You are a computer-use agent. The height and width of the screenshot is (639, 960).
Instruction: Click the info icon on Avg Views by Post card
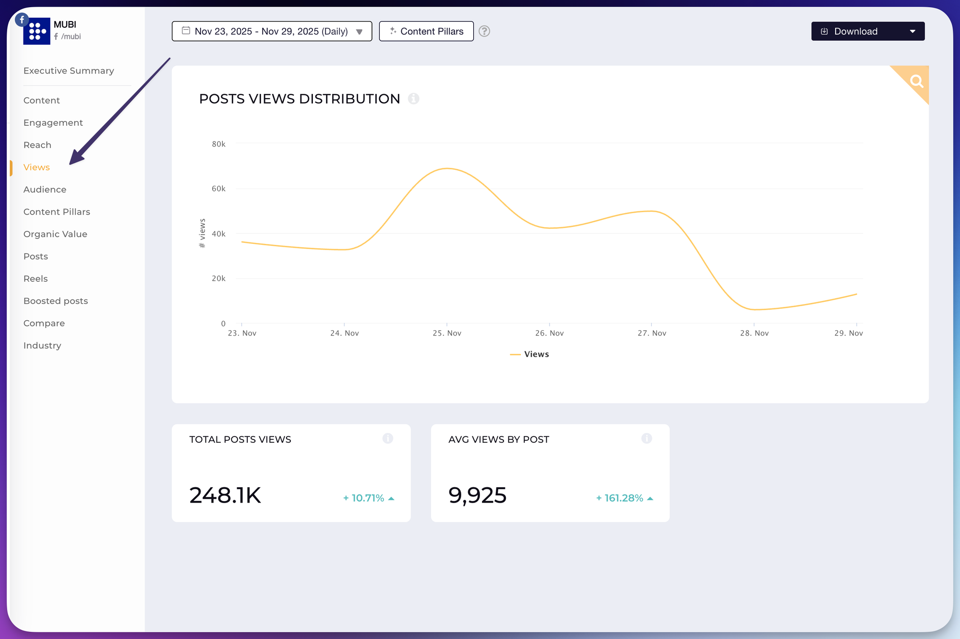[647, 438]
